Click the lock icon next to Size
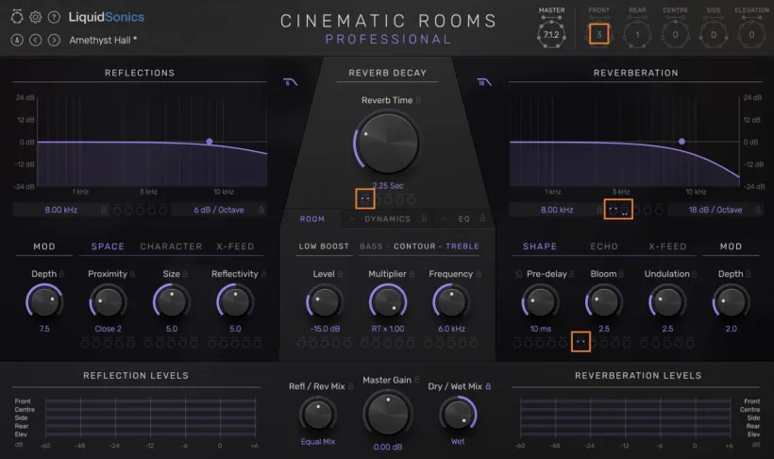 click(x=185, y=274)
